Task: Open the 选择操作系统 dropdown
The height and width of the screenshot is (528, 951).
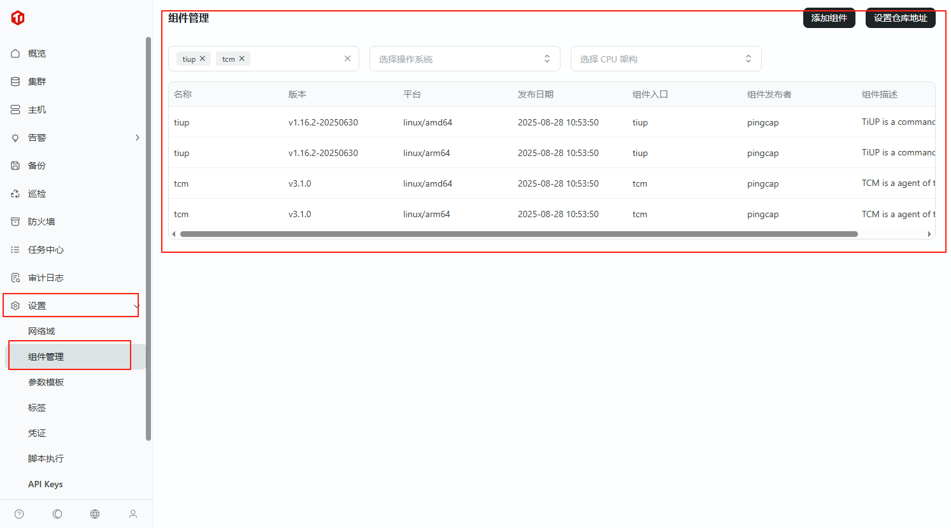Action: coord(465,59)
